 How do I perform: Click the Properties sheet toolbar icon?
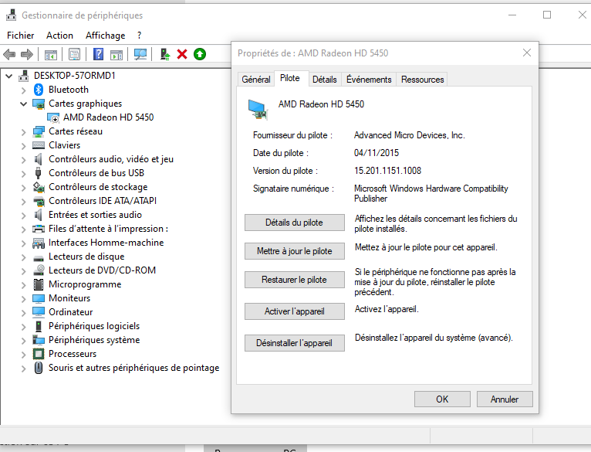[74, 55]
